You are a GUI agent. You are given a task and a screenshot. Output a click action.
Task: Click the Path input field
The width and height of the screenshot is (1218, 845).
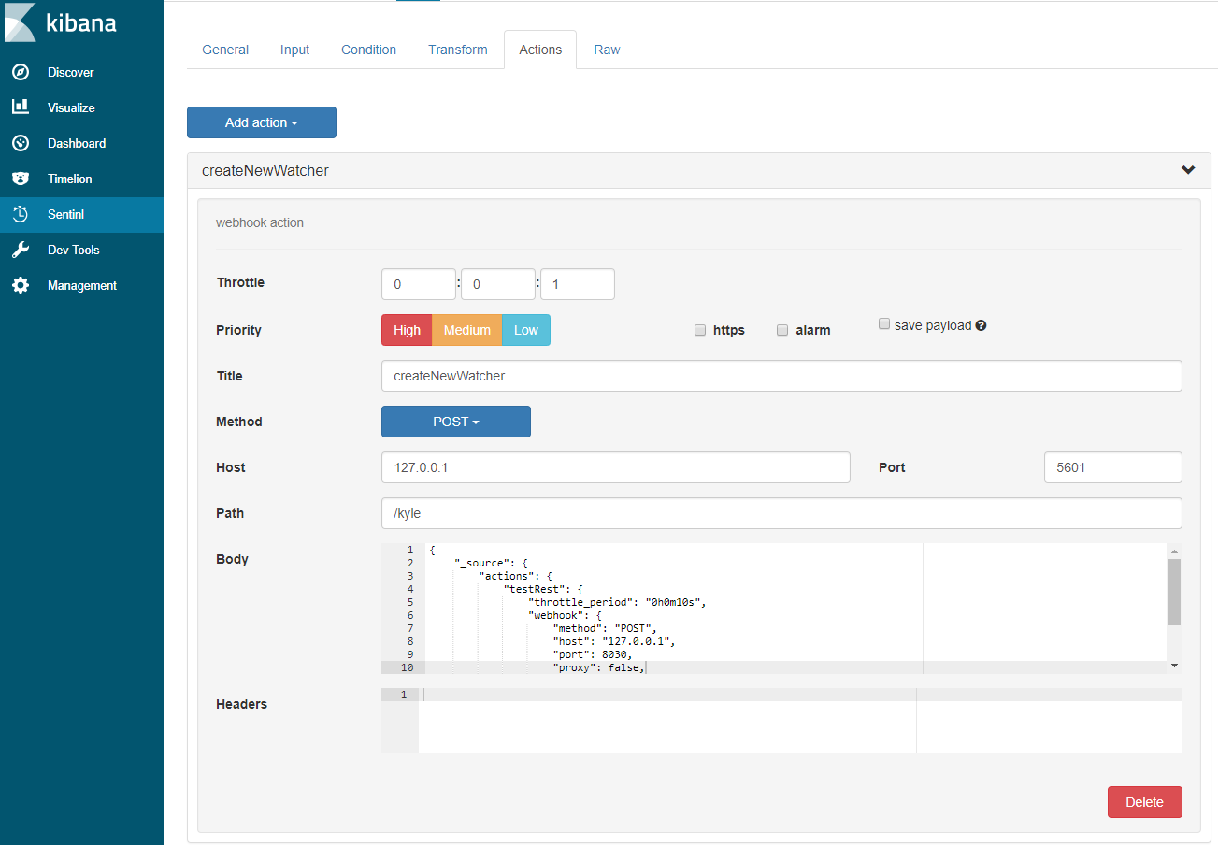coord(781,513)
